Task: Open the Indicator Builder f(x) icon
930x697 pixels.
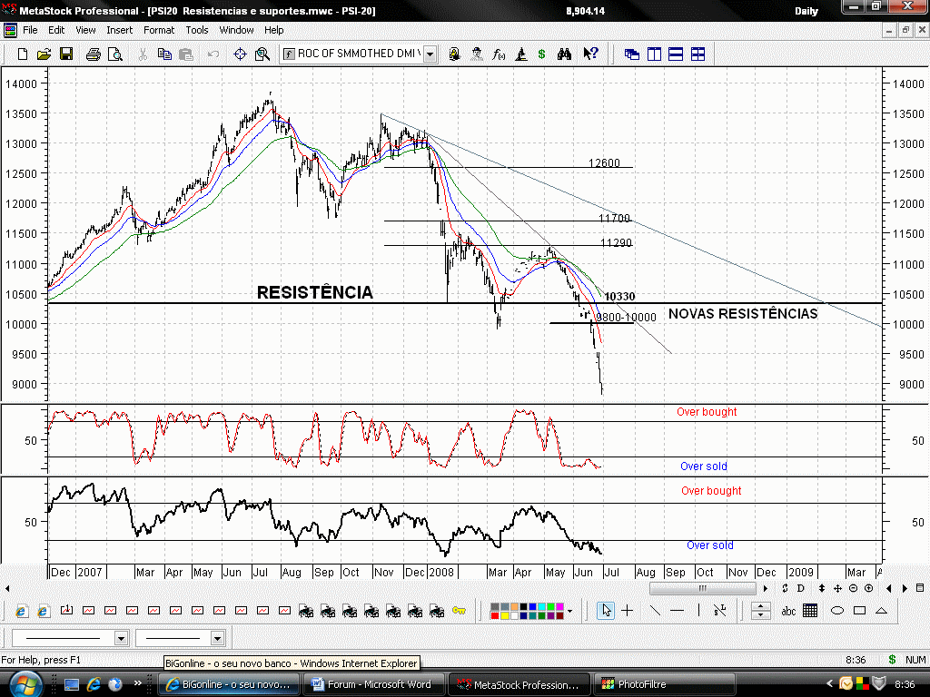Action: [499, 54]
